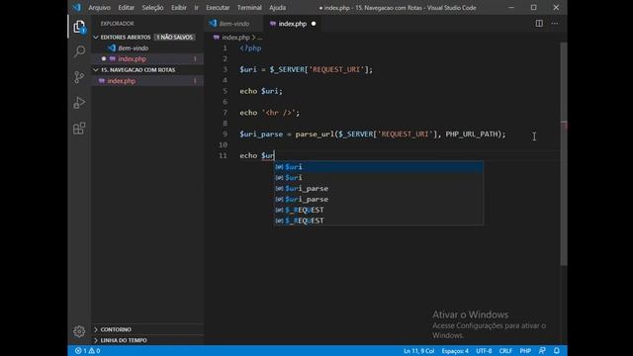Choose second $uri_parse suggestion
The height and width of the screenshot is (356, 633).
(379, 199)
